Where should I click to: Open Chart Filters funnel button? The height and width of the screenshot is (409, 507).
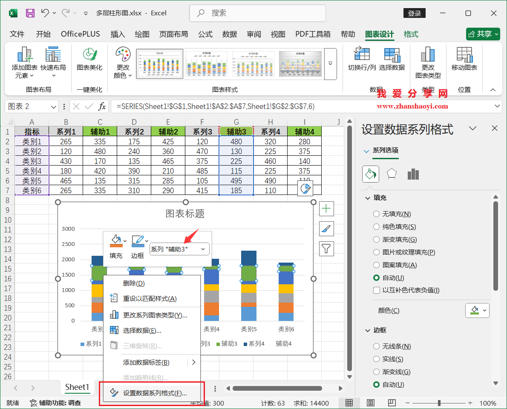tap(326, 249)
